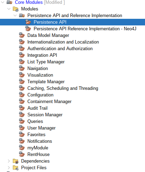Select 'Persistence API Reference Implementation - Neo4J' label
The height and width of the screenshot is (172, 145).
pos(85,29)
